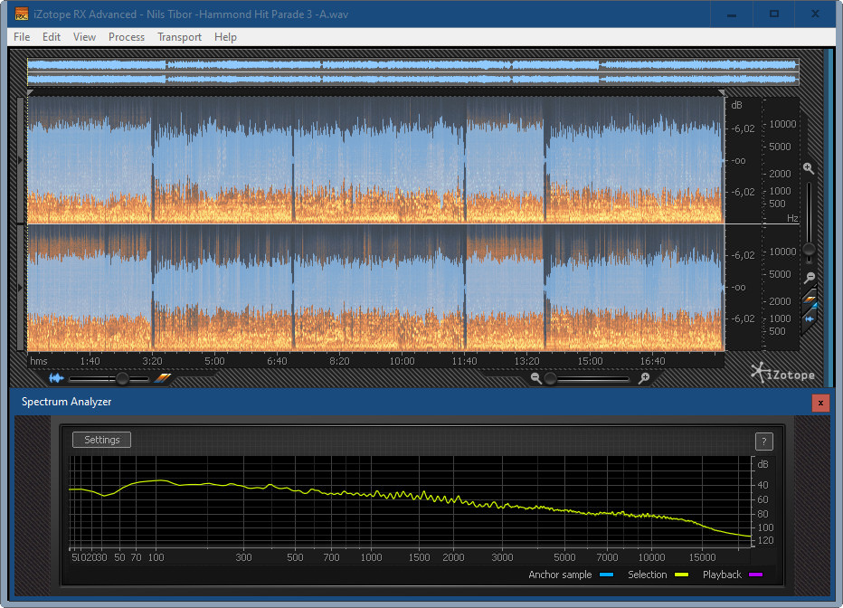Viewport: 843px width, 608px height.
Task: Click the Settings button in Spectrum Analyzer
Action: (x=102, y=440)
